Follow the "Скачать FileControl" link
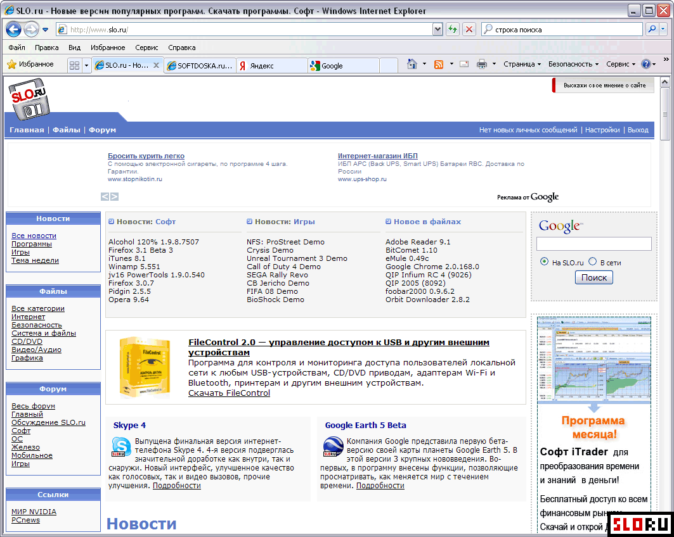This screenshot has height=537, width=674. tap(229, 393)
